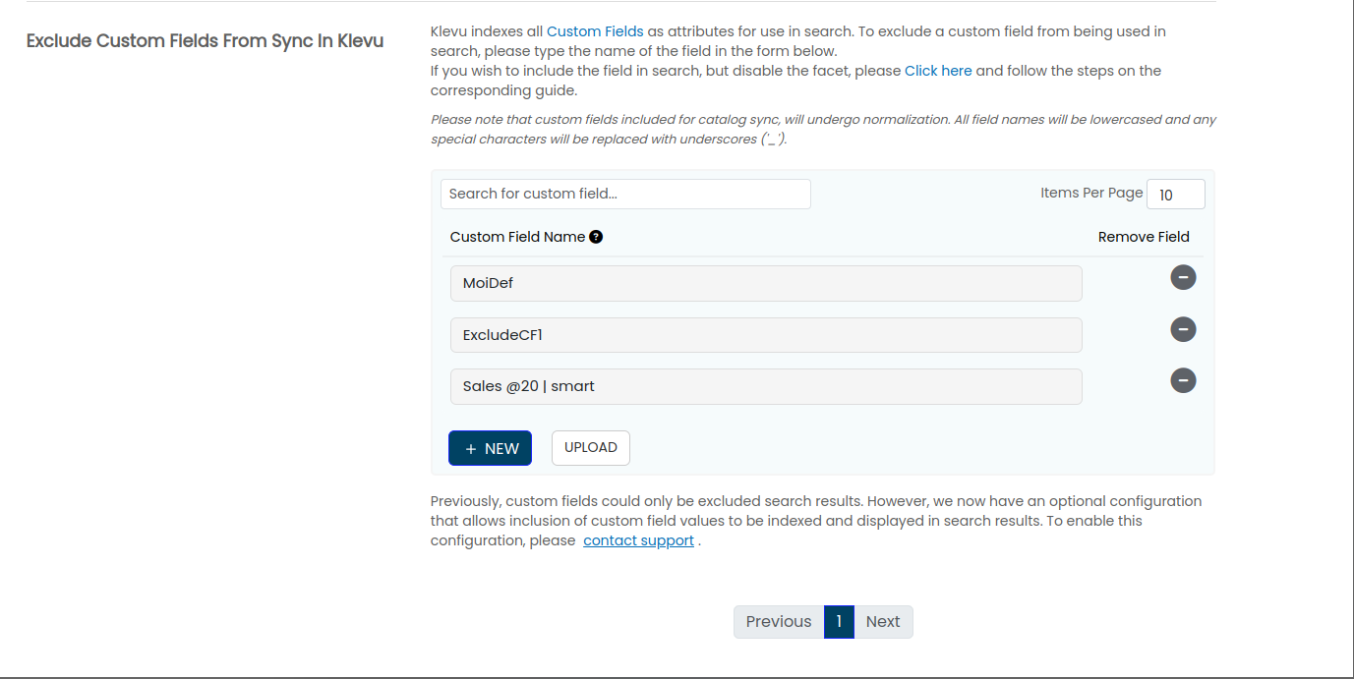The image size is (1354, 679).
Task: Open the contact support link
Action: tap(638, 540)
